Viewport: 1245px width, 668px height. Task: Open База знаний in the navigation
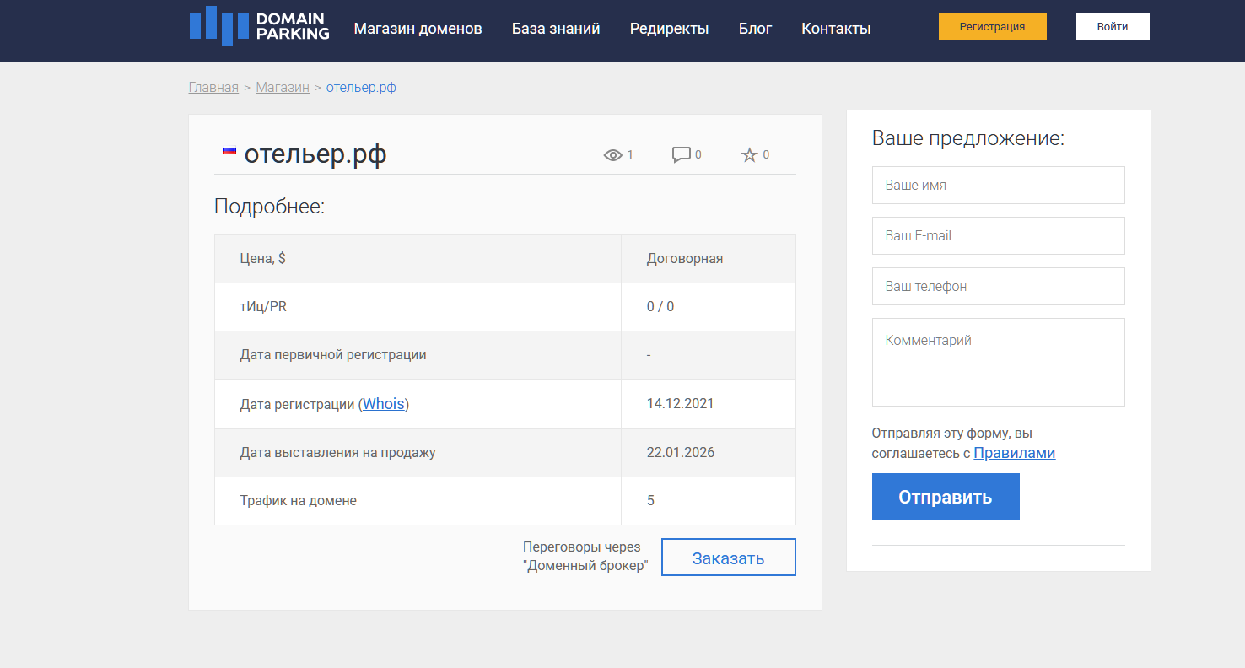coord(556,29)
